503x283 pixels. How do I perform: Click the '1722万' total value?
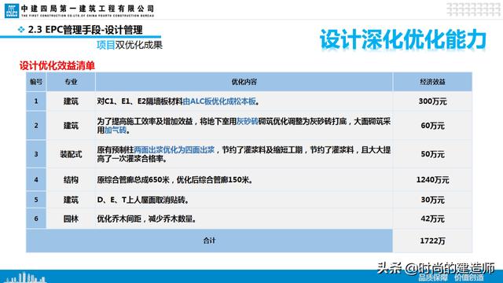coord(432,241)
